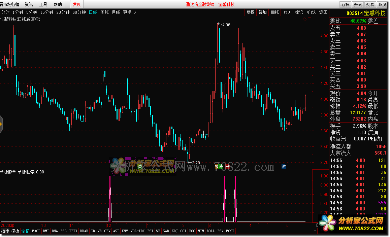390x237 pixels.
Task: Click the stock code 002514 宝馨科技 header
Action: (366, 13)
